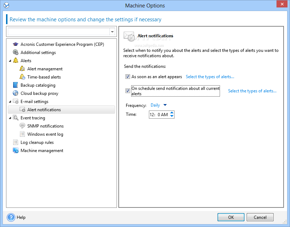Click the Log cleanup rules document icon

coord(16,142)
